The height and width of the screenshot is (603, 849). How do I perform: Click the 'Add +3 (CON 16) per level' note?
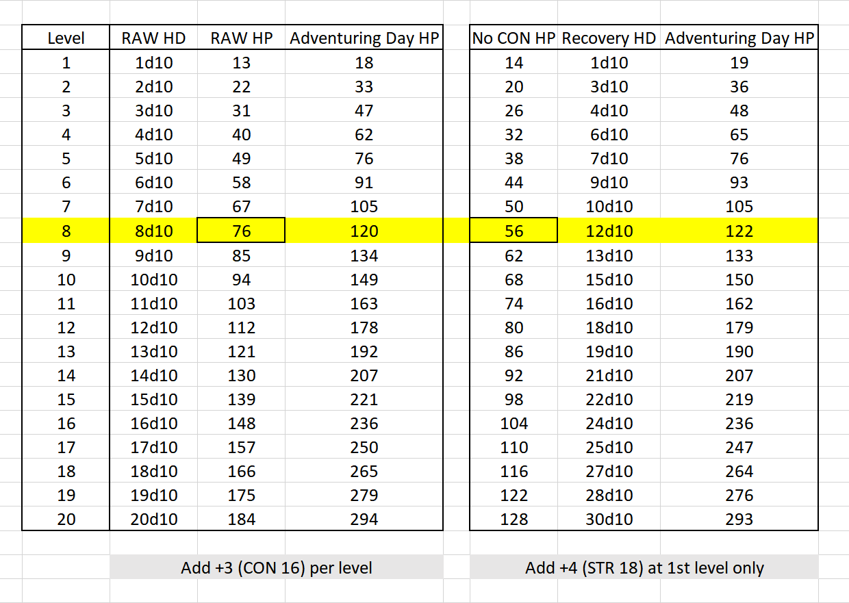[x=276, y=567]
